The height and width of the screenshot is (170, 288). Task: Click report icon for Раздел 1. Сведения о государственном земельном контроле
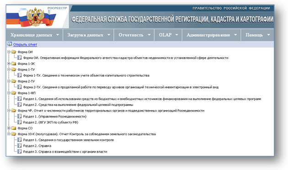pos(20,140)
